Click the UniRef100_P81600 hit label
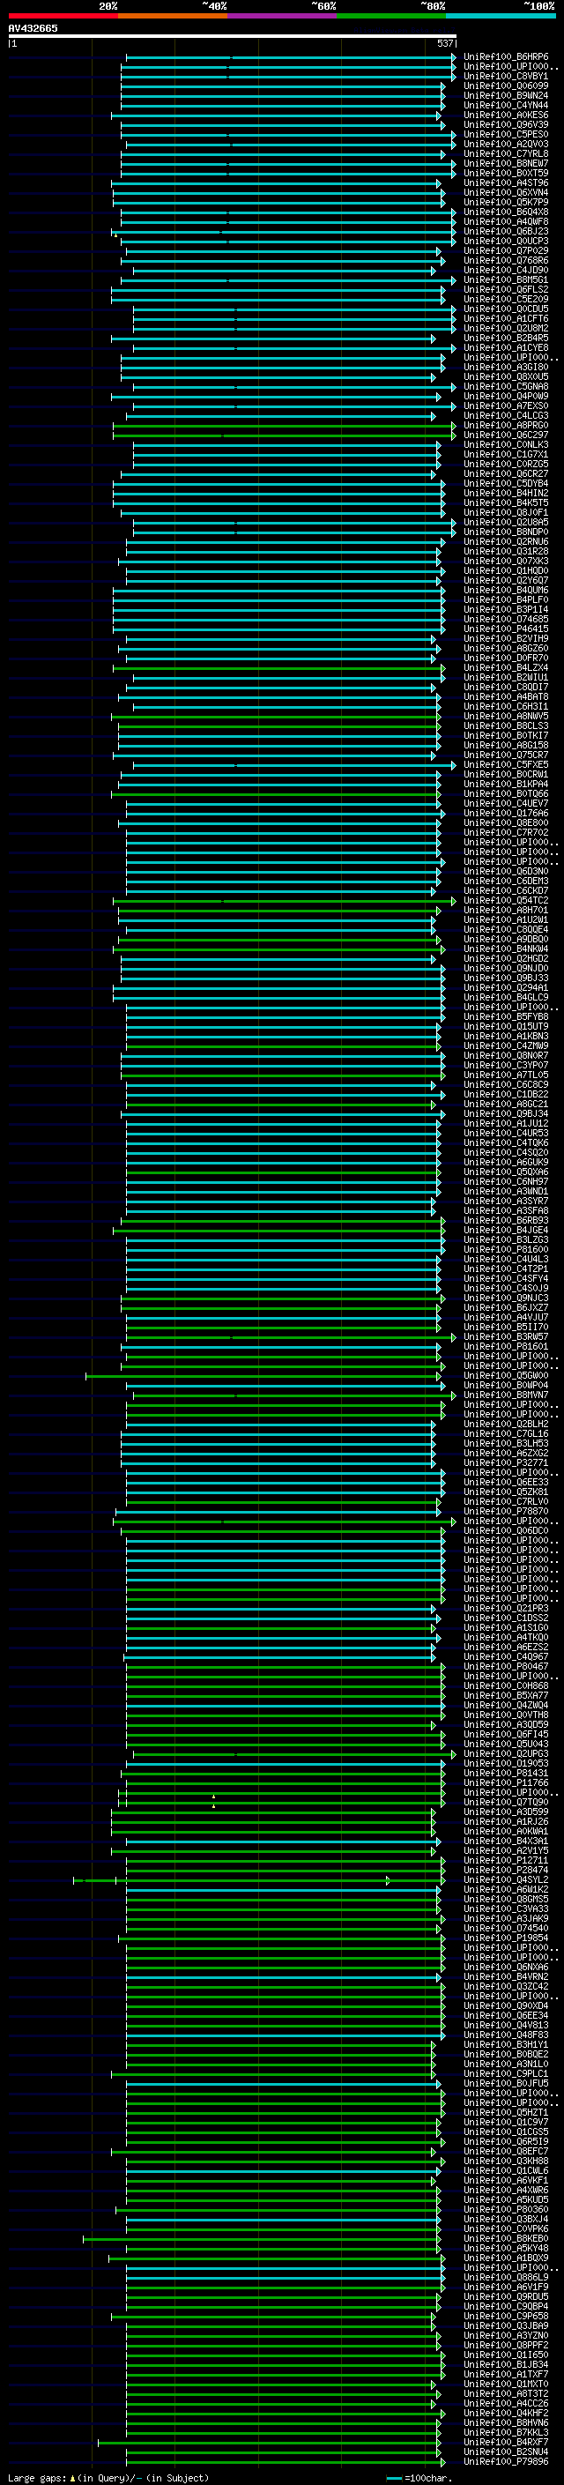Viewport: 564px width, 2485px height. [506, 1249]
